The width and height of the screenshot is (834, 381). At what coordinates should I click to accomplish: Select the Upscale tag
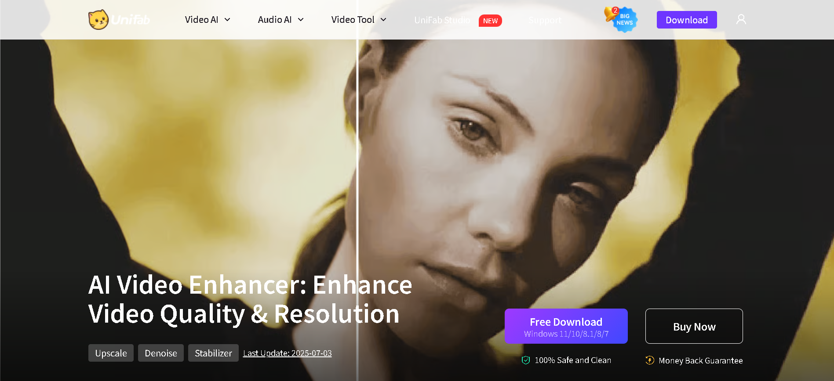coord(111,353)
